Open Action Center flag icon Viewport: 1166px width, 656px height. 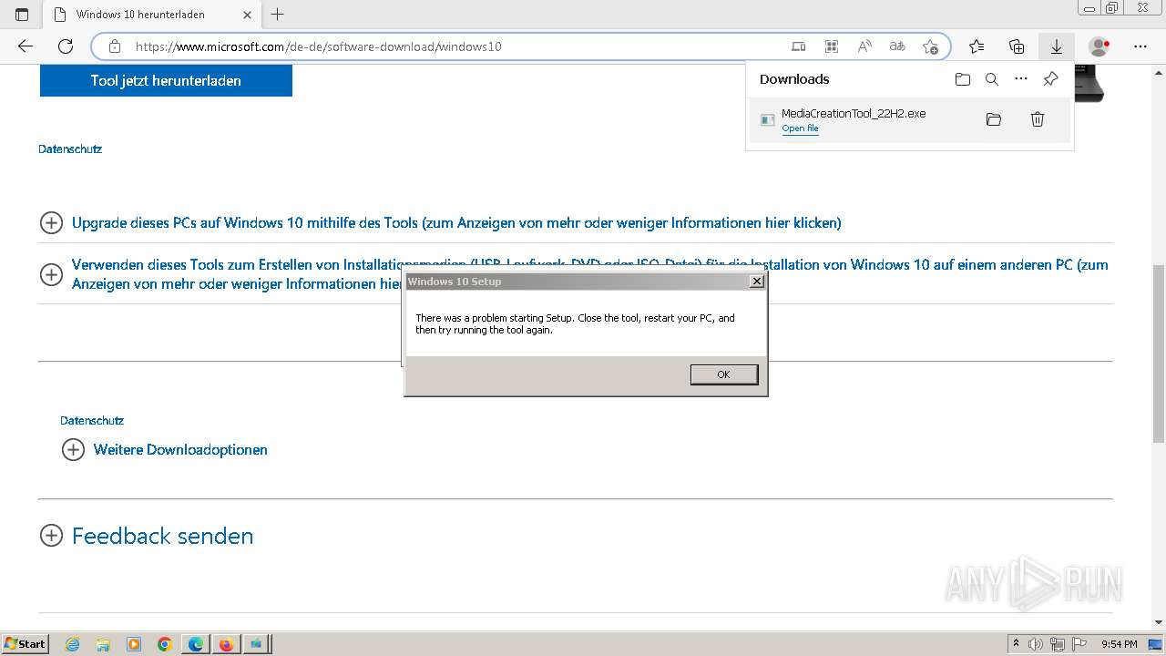(x=1079, y=644)
